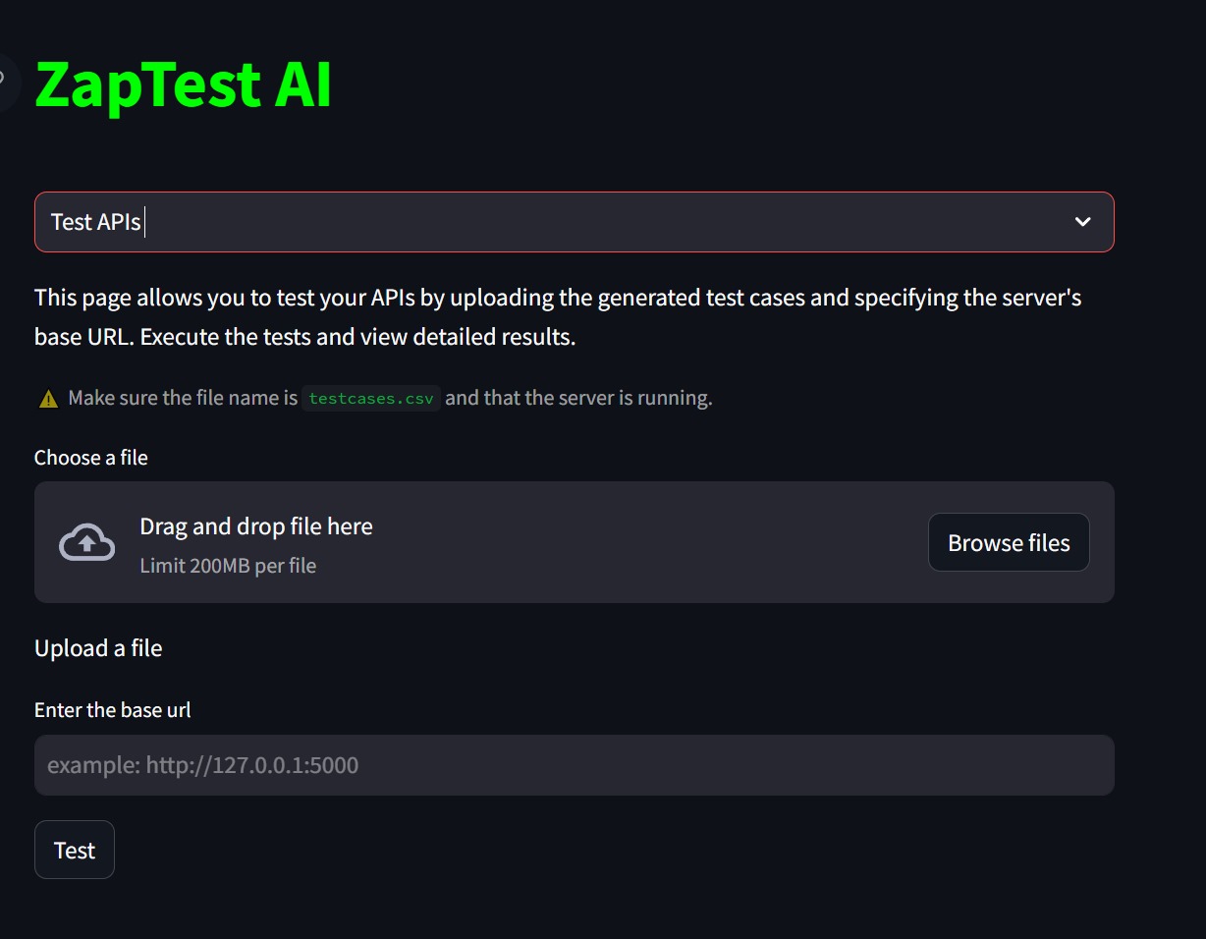Click the example http://127.0.0.1:5000 placeholder text

pos(203,765)
